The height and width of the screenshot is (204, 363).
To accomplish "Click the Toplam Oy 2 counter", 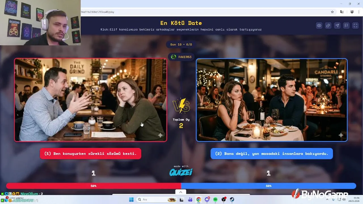I will tap(181, 123).
